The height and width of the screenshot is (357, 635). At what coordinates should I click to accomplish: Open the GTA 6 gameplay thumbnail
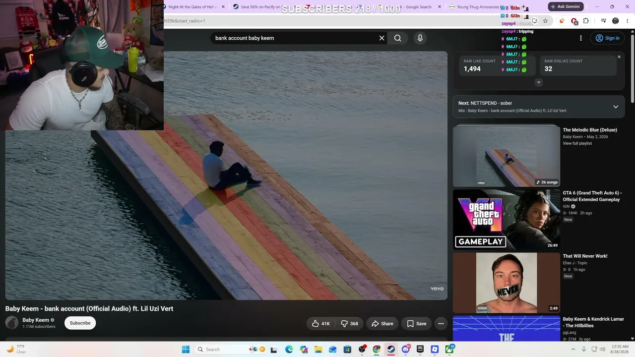(507, 220)
